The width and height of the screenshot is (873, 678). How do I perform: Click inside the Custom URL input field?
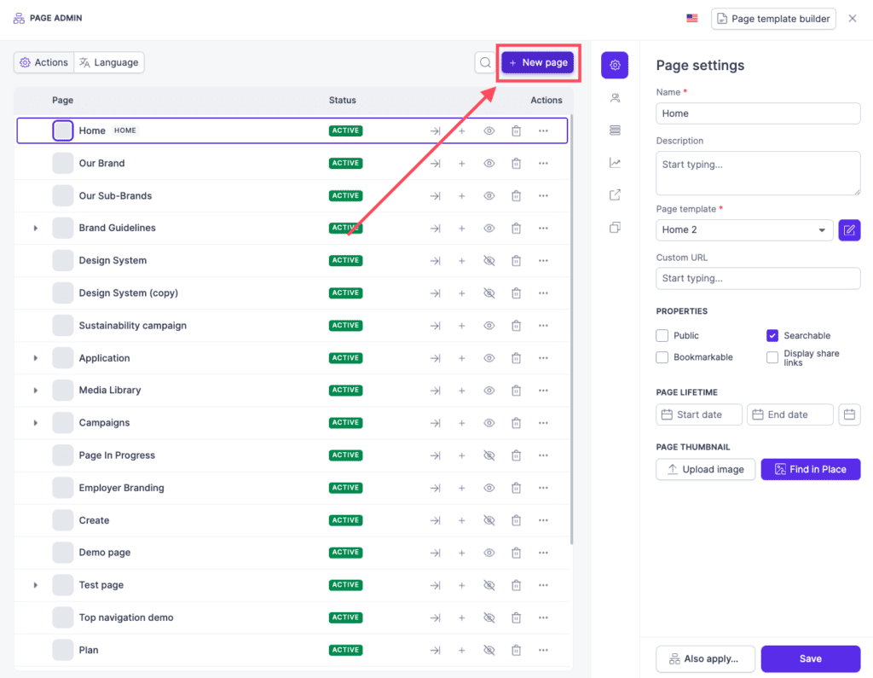(x=757, y=278)
